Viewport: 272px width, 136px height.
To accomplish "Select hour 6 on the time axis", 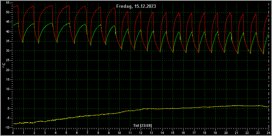I will pos(77,133).
